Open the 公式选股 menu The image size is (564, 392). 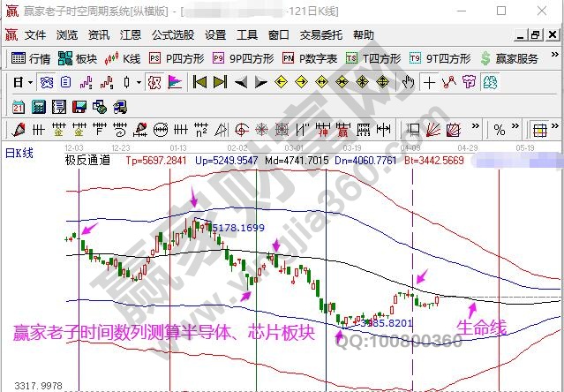tap(172, 35)
